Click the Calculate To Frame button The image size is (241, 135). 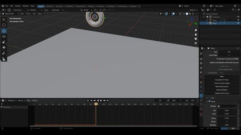(x=222, y=80)
